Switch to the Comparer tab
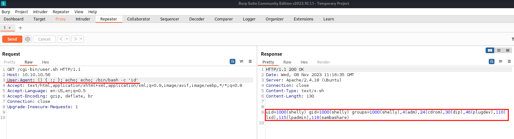This screenshot has width=514, height=139. pyautogui.click(x=224, y=19)
